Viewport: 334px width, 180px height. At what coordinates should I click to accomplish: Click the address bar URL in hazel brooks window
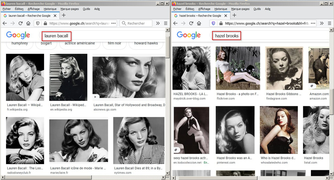(266, 23)
